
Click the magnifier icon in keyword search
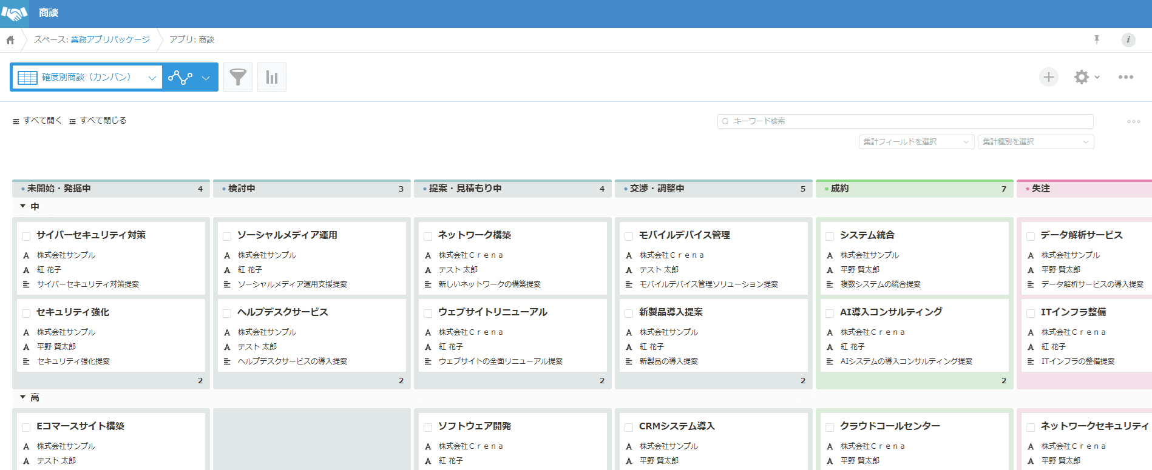725,121
